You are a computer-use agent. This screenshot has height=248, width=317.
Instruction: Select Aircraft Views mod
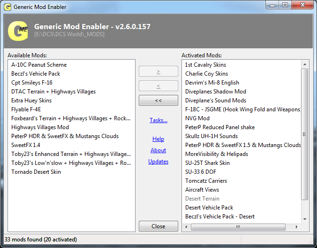click(x=202, y=189)
